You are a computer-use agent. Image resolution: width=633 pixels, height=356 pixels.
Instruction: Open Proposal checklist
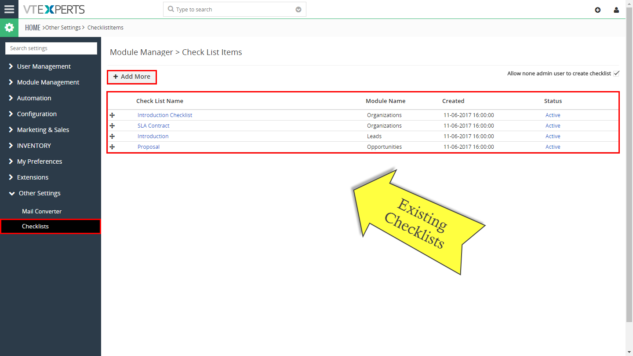click(149, 147)
